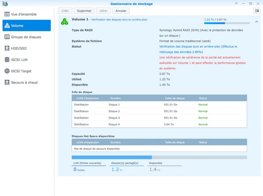Click the Taille de disque column header
The width and height of the screenshot is (263, 196).
click(x=175, y=98)
